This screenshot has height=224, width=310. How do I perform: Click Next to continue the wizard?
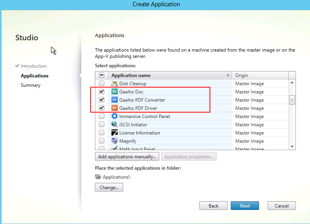(x=245, y=206)
